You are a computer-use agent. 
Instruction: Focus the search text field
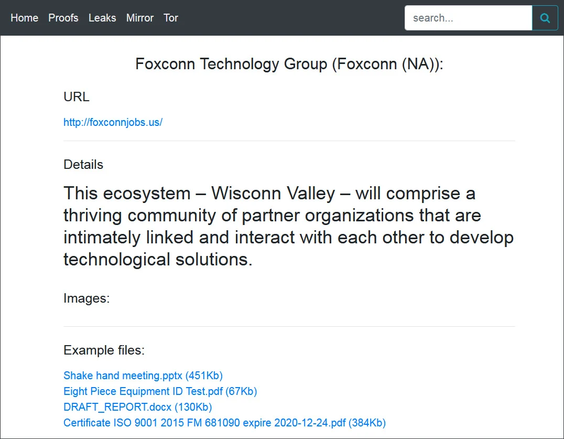click(468, 18)
